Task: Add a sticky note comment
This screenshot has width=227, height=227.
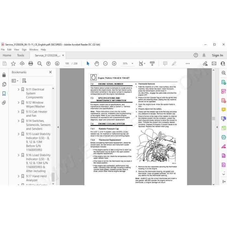Action: point(165,64)
